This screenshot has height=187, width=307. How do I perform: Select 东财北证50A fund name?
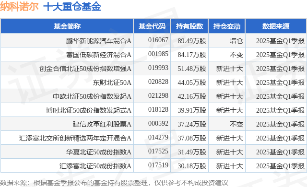(x=112, y=82)
